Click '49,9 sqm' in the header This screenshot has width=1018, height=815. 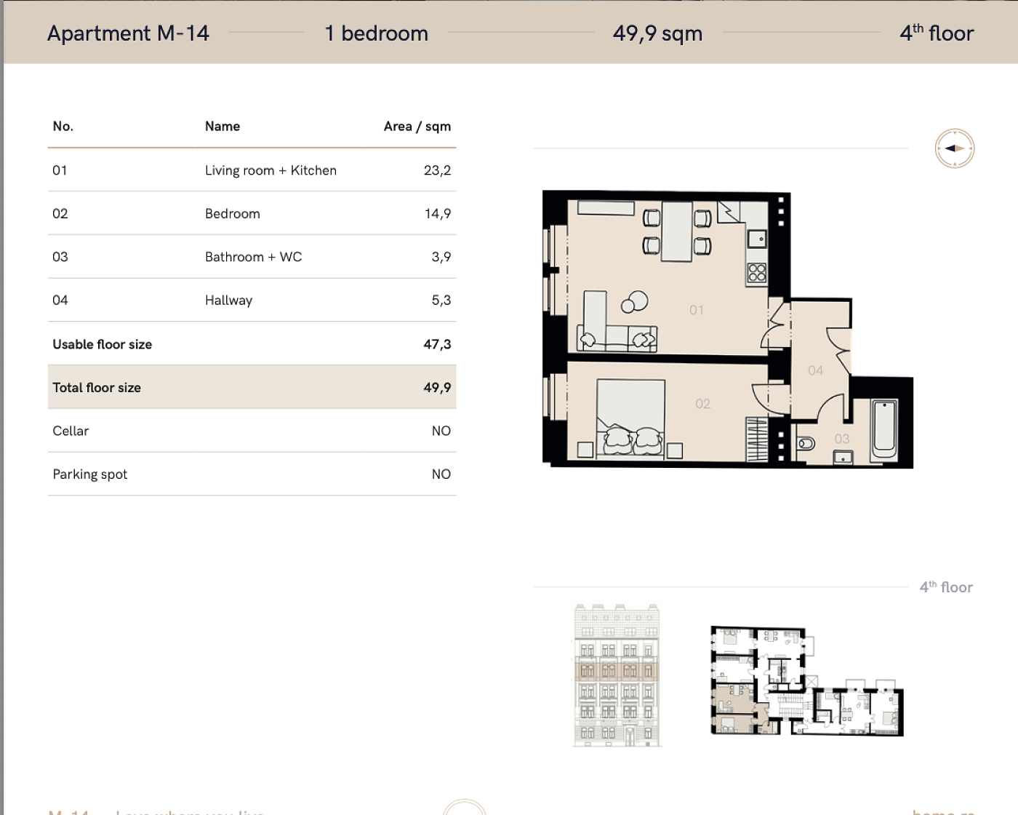(x=657, y=33)
